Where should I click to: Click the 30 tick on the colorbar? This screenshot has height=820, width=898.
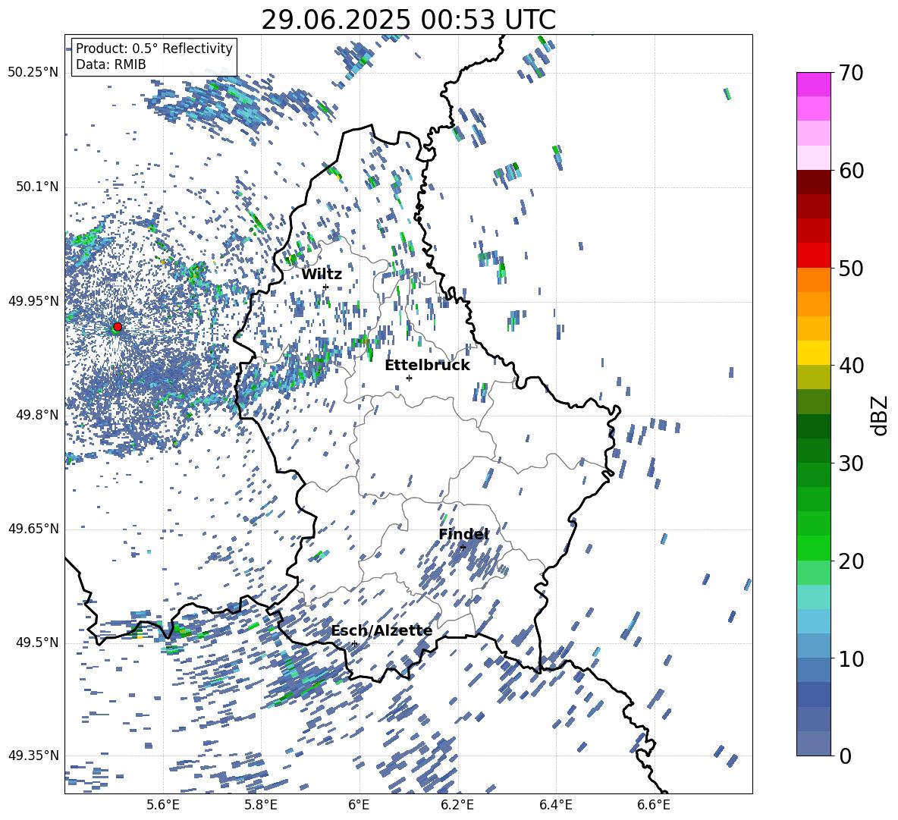(851, 463)
